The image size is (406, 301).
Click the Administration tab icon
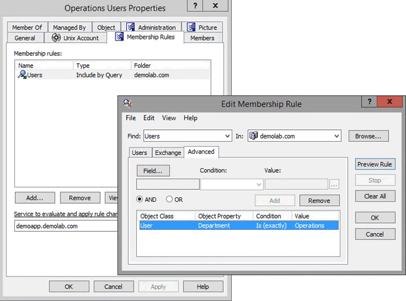pyautogui.click(x=131, y=27)
